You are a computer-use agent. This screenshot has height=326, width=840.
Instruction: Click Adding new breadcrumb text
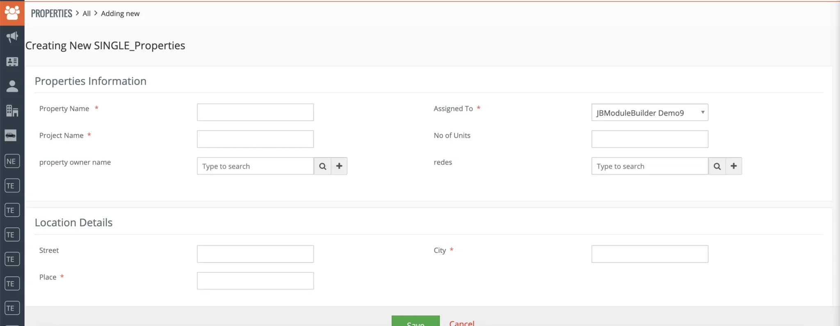(120, 13)
